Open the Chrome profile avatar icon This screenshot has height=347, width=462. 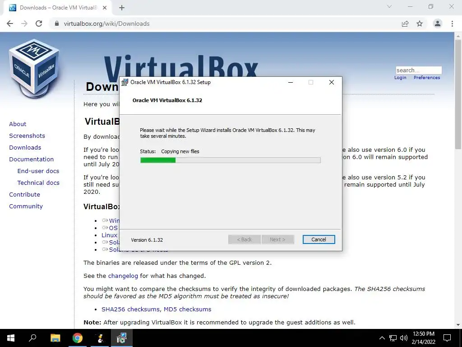click(x=438, y=23)
